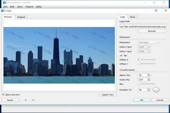Screen dimensions: 170x113
Task: Click the Reset button
Action: pos(10,100)
